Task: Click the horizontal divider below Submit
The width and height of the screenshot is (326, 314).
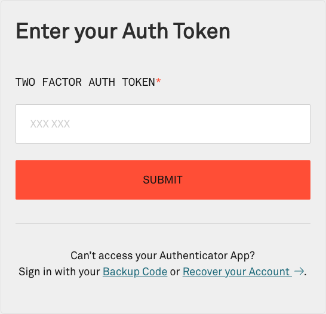Action: (163, 223)
